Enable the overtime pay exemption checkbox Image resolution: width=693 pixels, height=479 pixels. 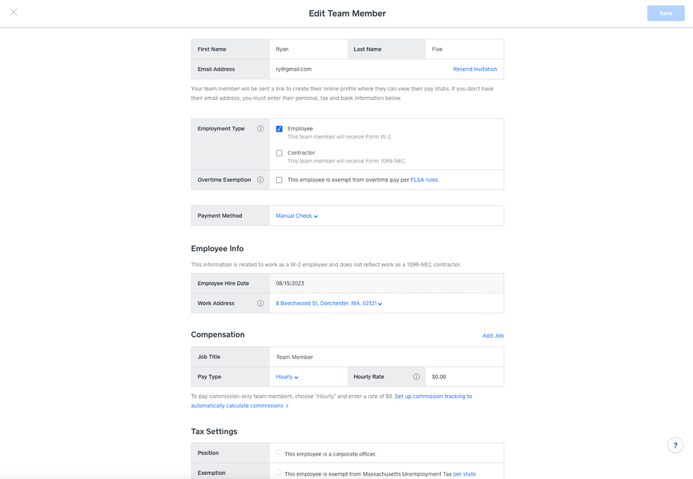pos(280,180)
